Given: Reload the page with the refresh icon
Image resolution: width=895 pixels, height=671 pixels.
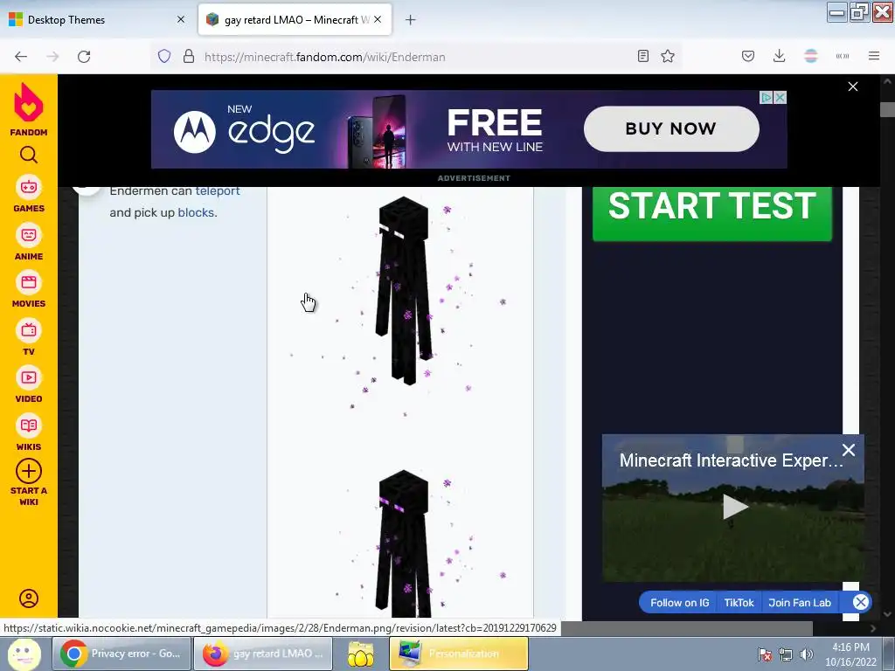Looking at the screenshot, I should coord(84,57).
